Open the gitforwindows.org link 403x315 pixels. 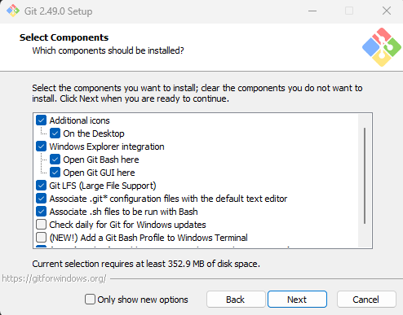tap(54, 278)
